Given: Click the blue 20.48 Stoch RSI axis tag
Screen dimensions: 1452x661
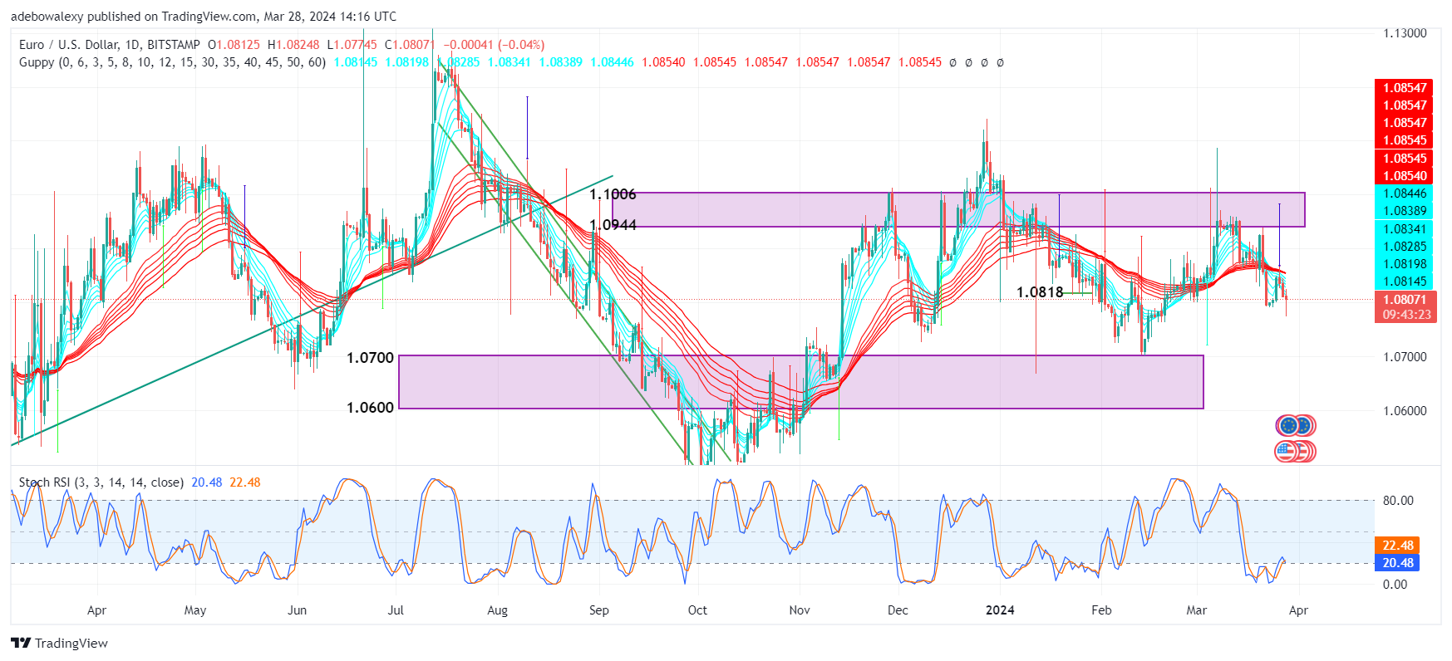Looking at the screenshot, I should pyautogui.click(x=1397, y=563).
